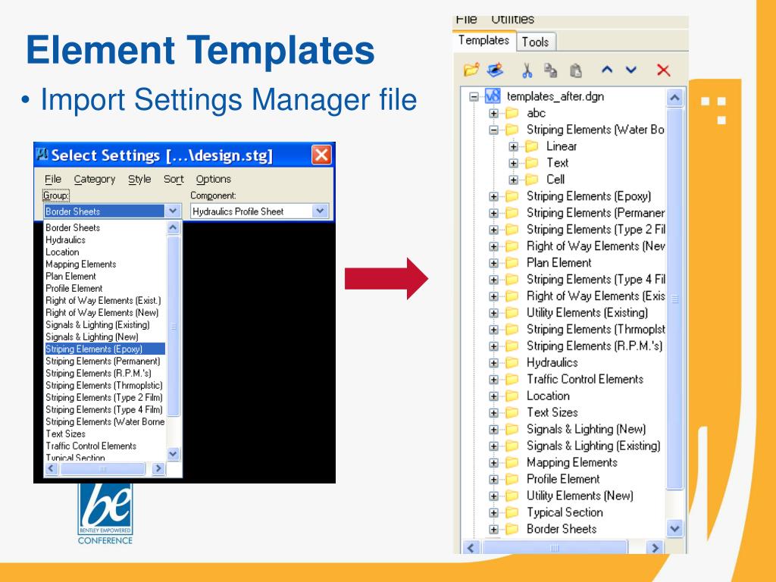
Task: Switch to the Tools tab
Action: 536,42
